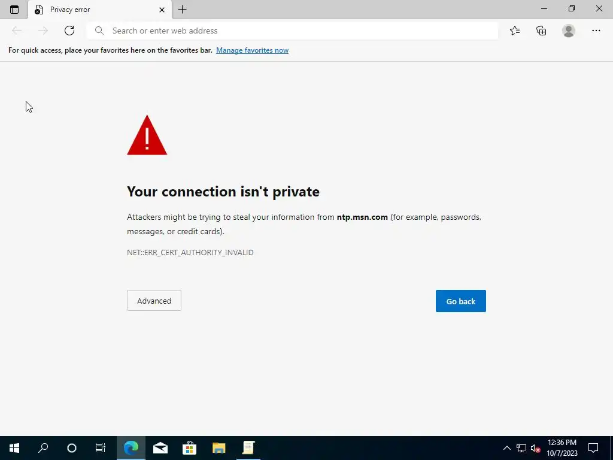Image resolution: width=613 pixels, height=460 pixels.
Task: Close the Edge window
Action: [x=599, y=8]
